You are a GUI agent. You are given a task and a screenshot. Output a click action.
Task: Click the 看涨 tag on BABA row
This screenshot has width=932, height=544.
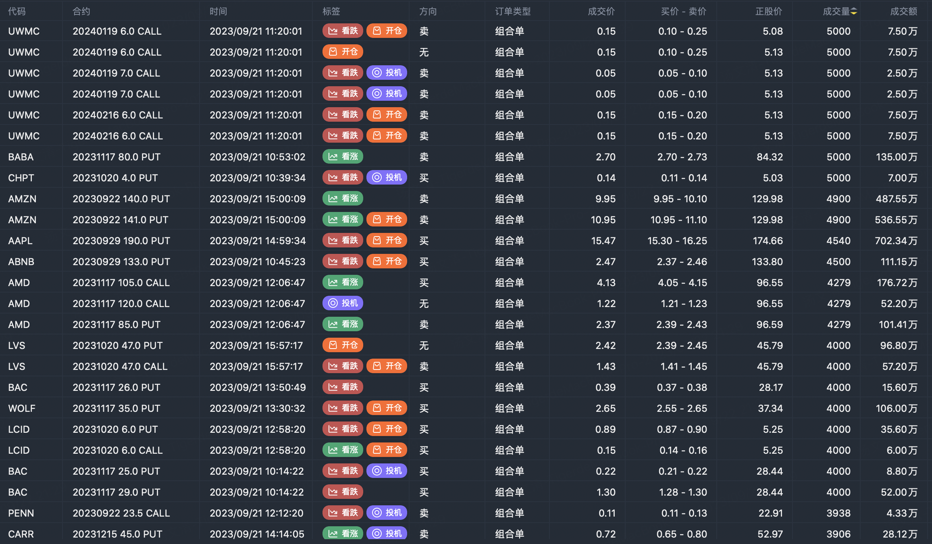tap(343, 157)
